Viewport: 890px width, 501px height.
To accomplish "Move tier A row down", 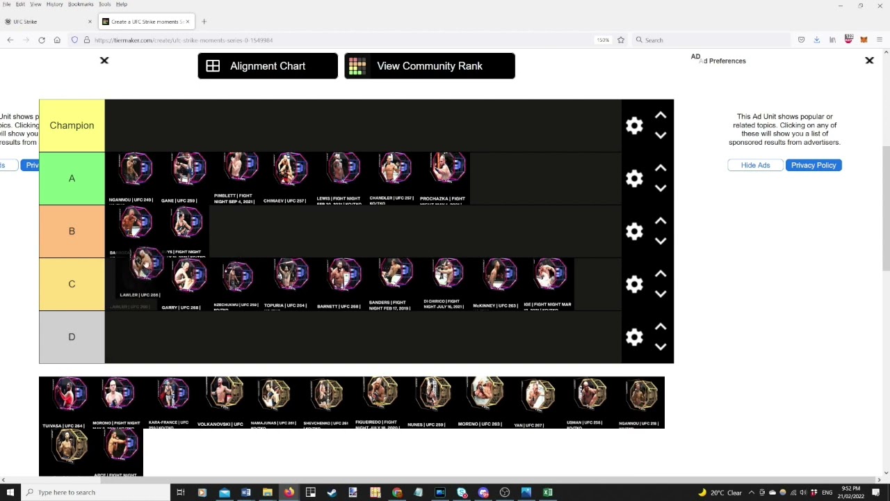I will tap(661, 189).
